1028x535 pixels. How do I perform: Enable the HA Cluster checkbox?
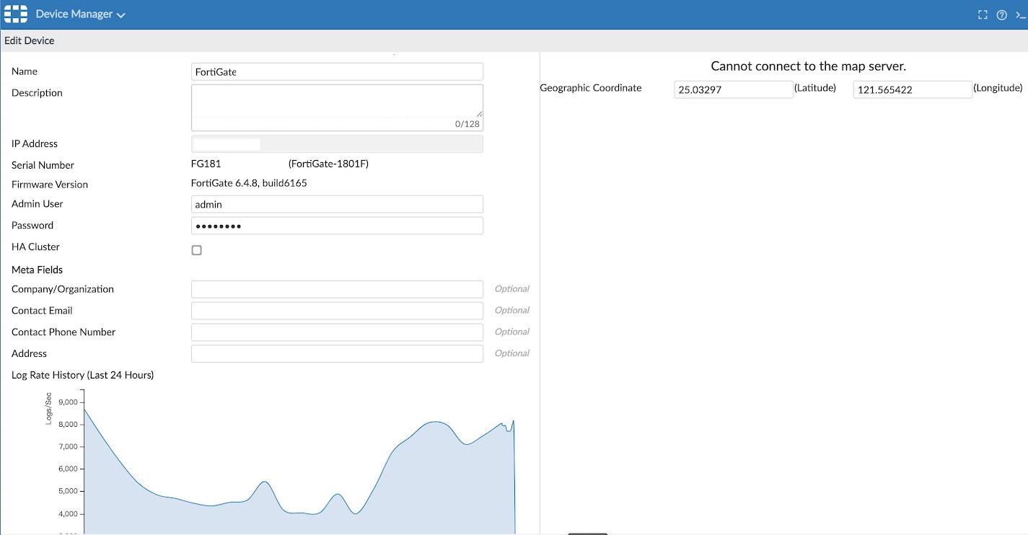coord(196,250)
